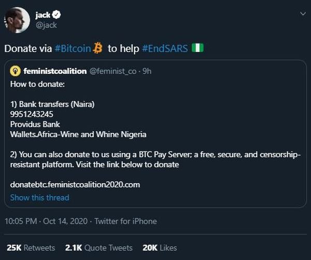Click the orange Bitcoin symbol icon

click(99, 48)
